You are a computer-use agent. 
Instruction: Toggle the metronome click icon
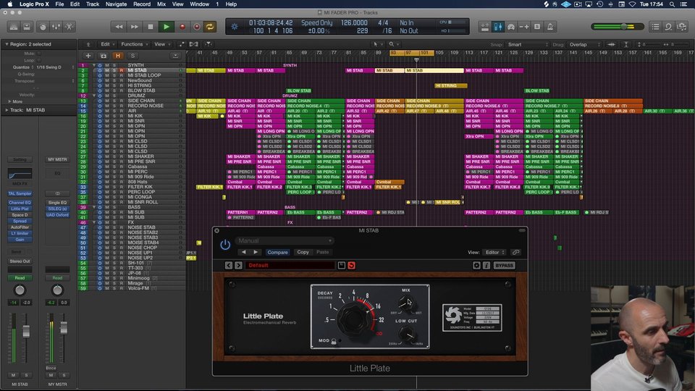pos(550,27)
